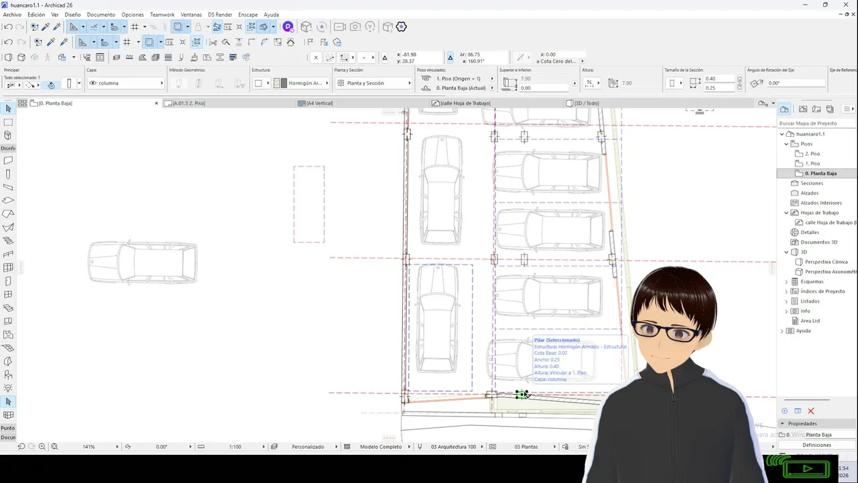Select Alzados Interiores in the Navigator
The width and height of the screenshot is (858, 483).
point(820,203)
